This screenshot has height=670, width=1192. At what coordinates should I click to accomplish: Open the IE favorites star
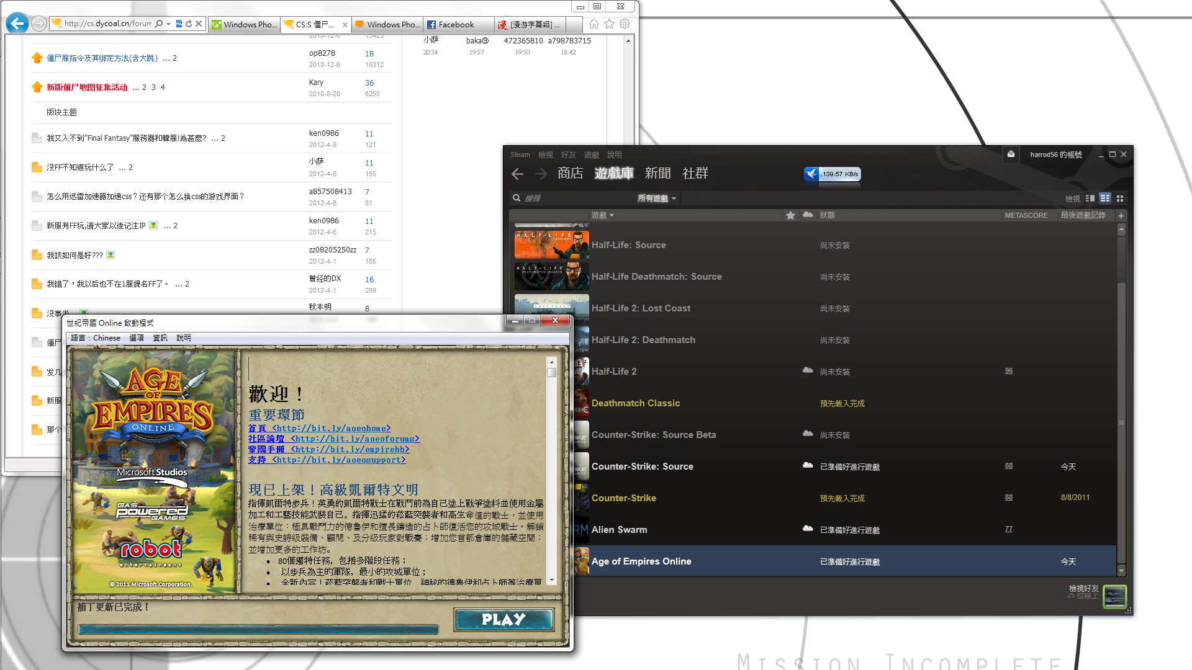(610, 24)
